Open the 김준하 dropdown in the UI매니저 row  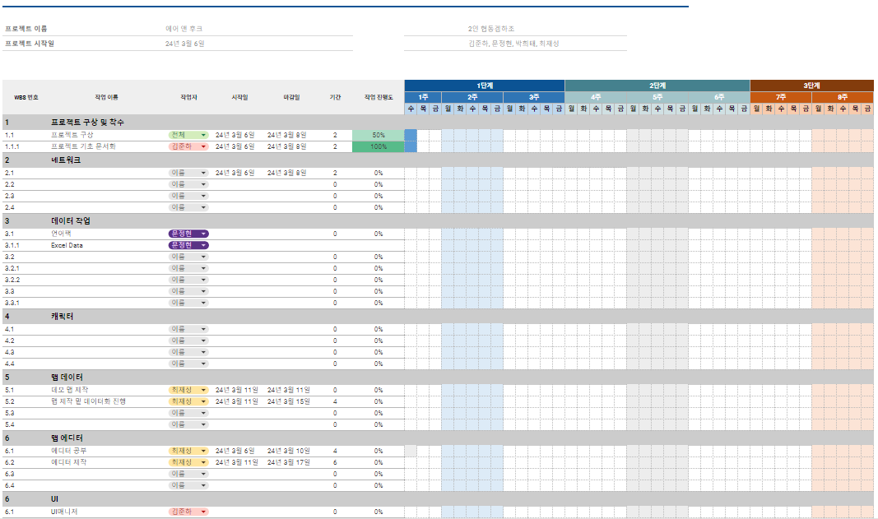[188, 512]
